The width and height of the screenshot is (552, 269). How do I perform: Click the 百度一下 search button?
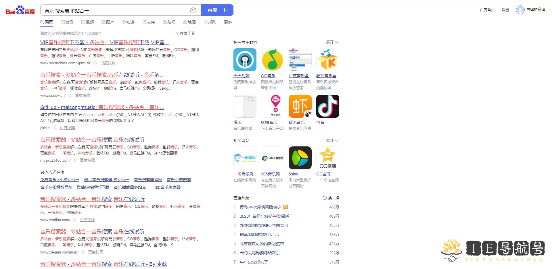tap(217, 10)
